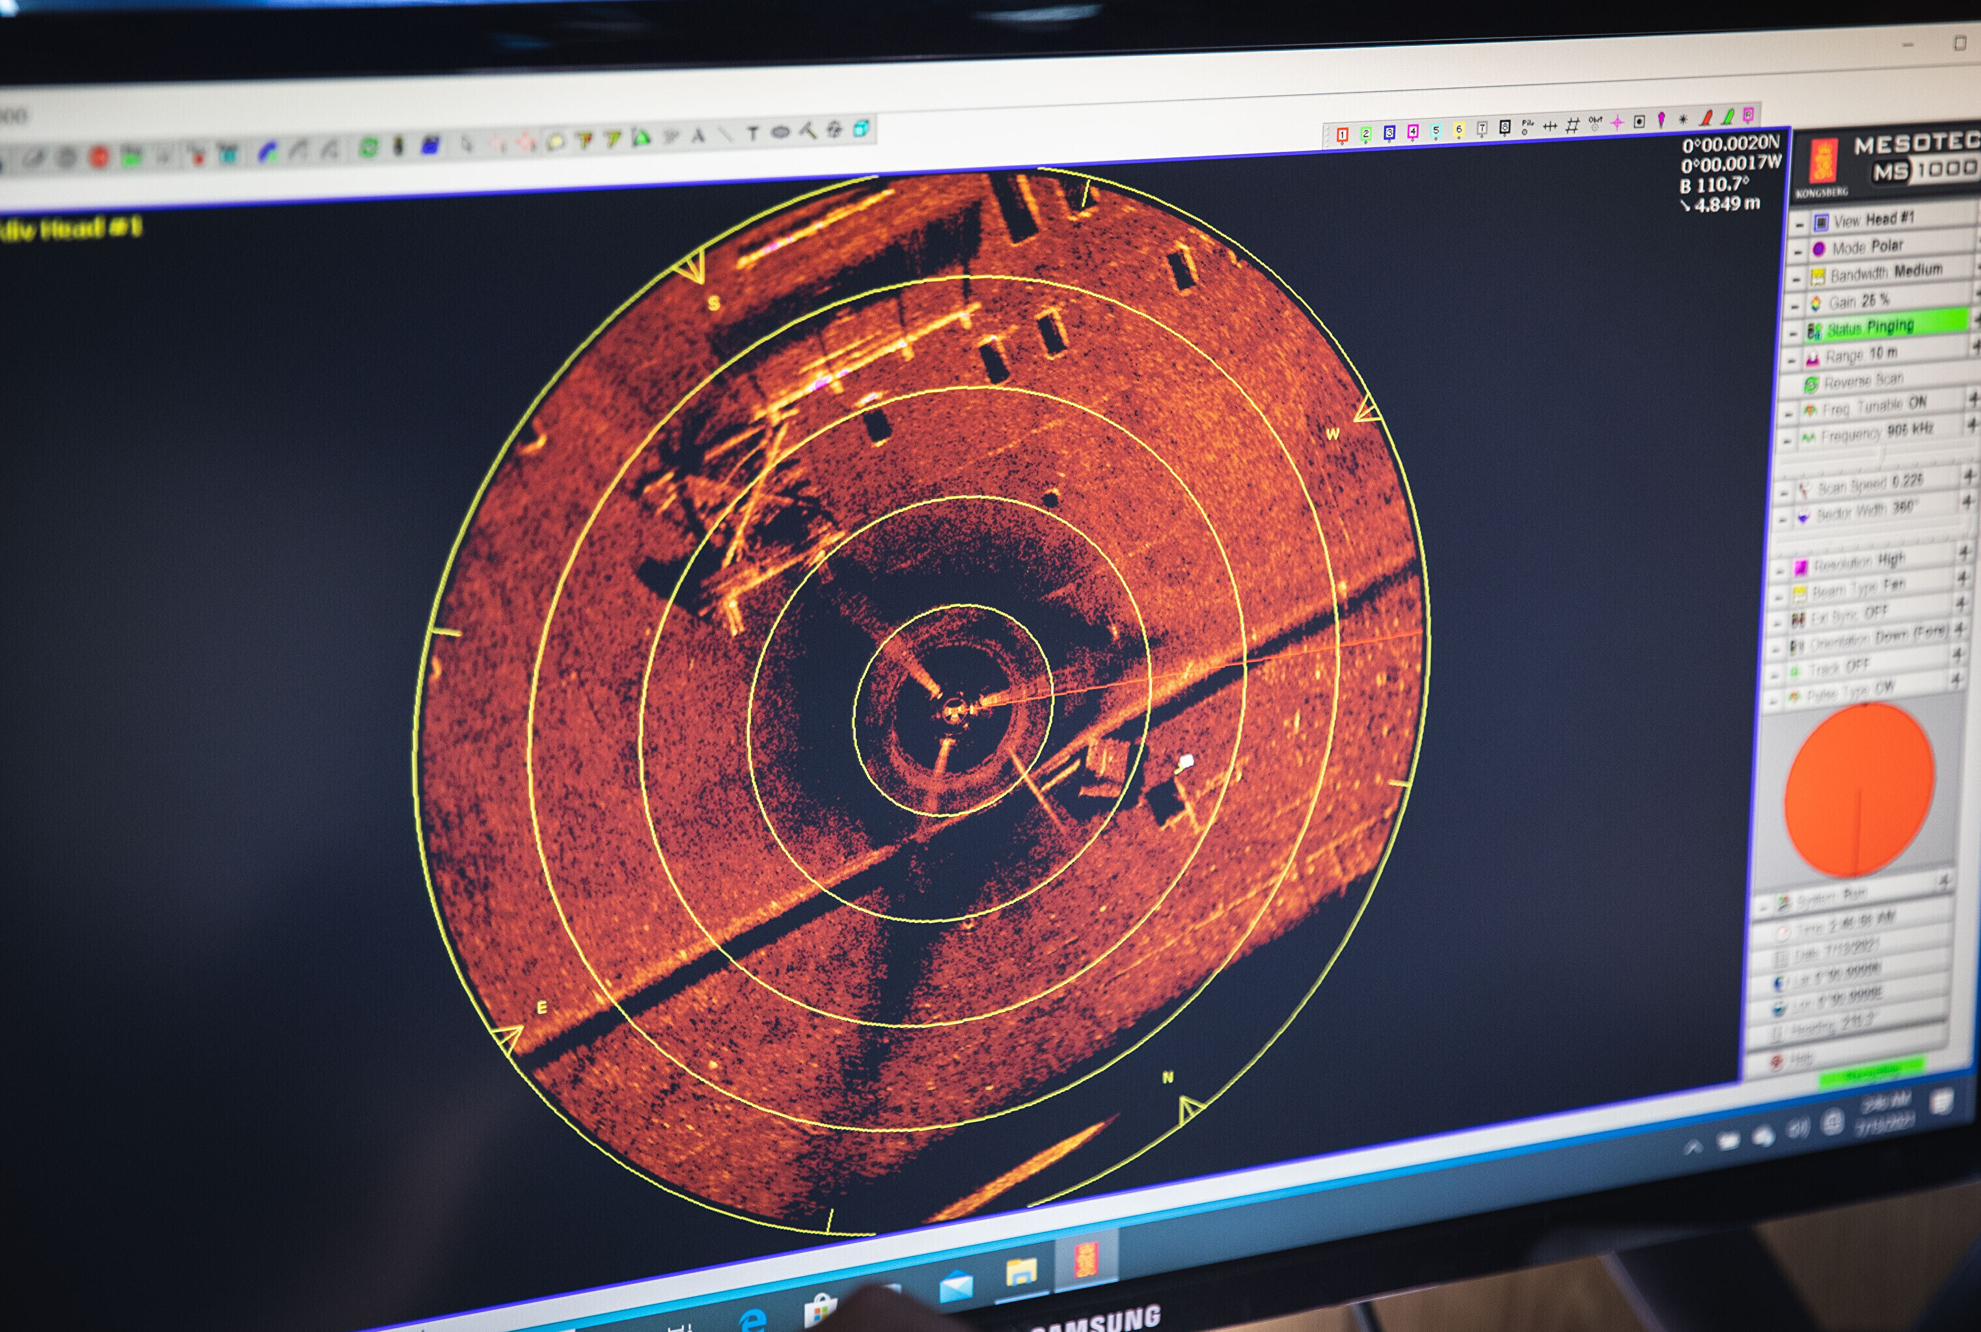Toggle the Ext Sync OFF setting
The height and width of the screenshot is (1332, 1981).
[1851, 615]
